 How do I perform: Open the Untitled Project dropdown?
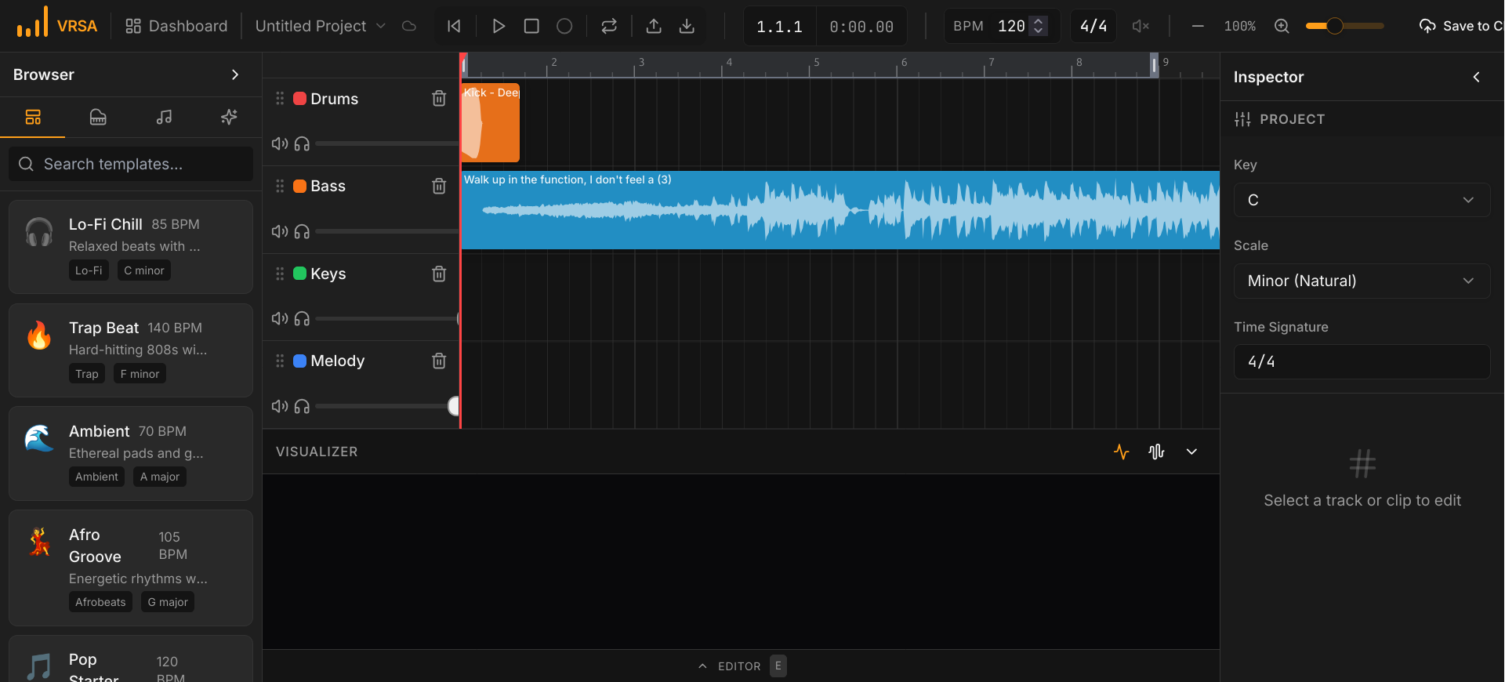click(x=321, y=26)
